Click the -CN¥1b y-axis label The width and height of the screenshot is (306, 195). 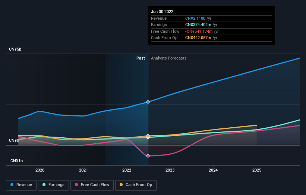[x=16, y=161]
